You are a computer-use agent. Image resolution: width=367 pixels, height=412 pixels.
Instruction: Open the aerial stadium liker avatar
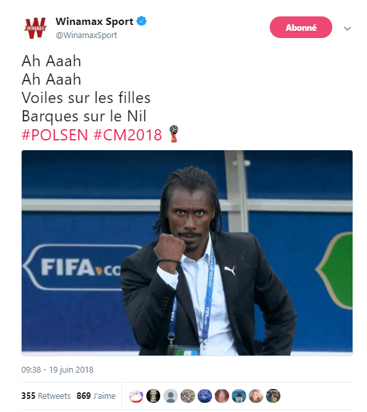point(188,396)
